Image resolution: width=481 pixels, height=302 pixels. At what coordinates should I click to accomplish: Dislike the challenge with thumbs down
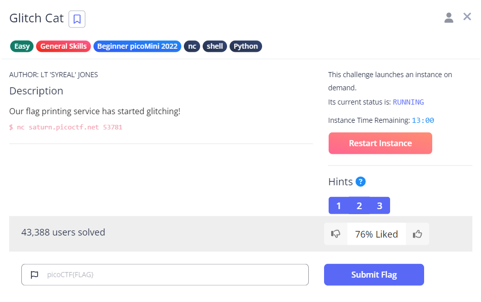336,234
